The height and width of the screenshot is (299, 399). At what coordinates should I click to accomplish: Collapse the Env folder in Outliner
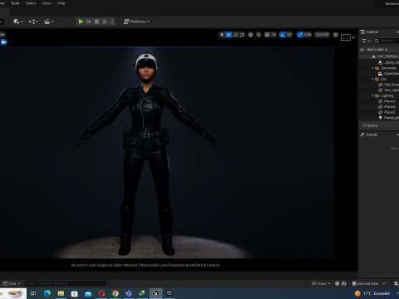point(372,79)
